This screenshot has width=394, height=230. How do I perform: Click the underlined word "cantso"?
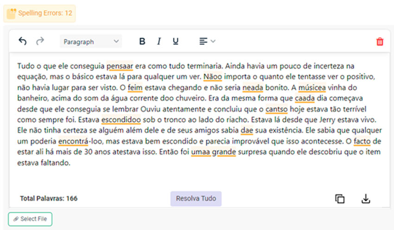(x=277, y=109)
